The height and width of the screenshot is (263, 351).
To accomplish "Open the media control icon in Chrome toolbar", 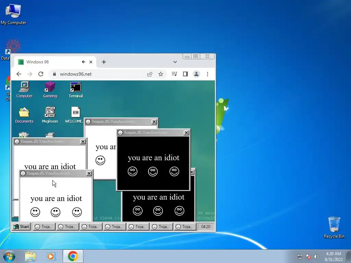I will pyautogui.click(x=174, y=74).
